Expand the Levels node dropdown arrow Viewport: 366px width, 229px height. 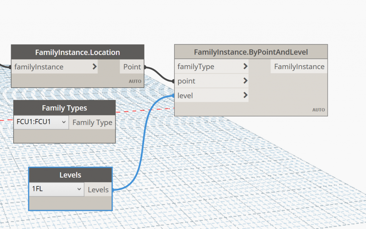coord(79,189)
